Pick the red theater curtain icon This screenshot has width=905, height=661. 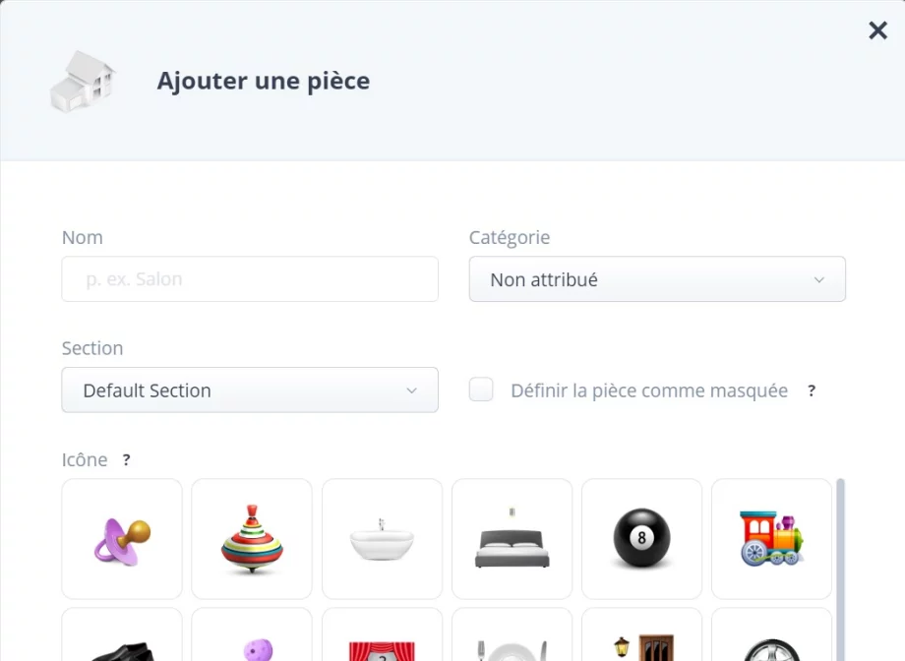pyautogui.click(x=382, y=639)
